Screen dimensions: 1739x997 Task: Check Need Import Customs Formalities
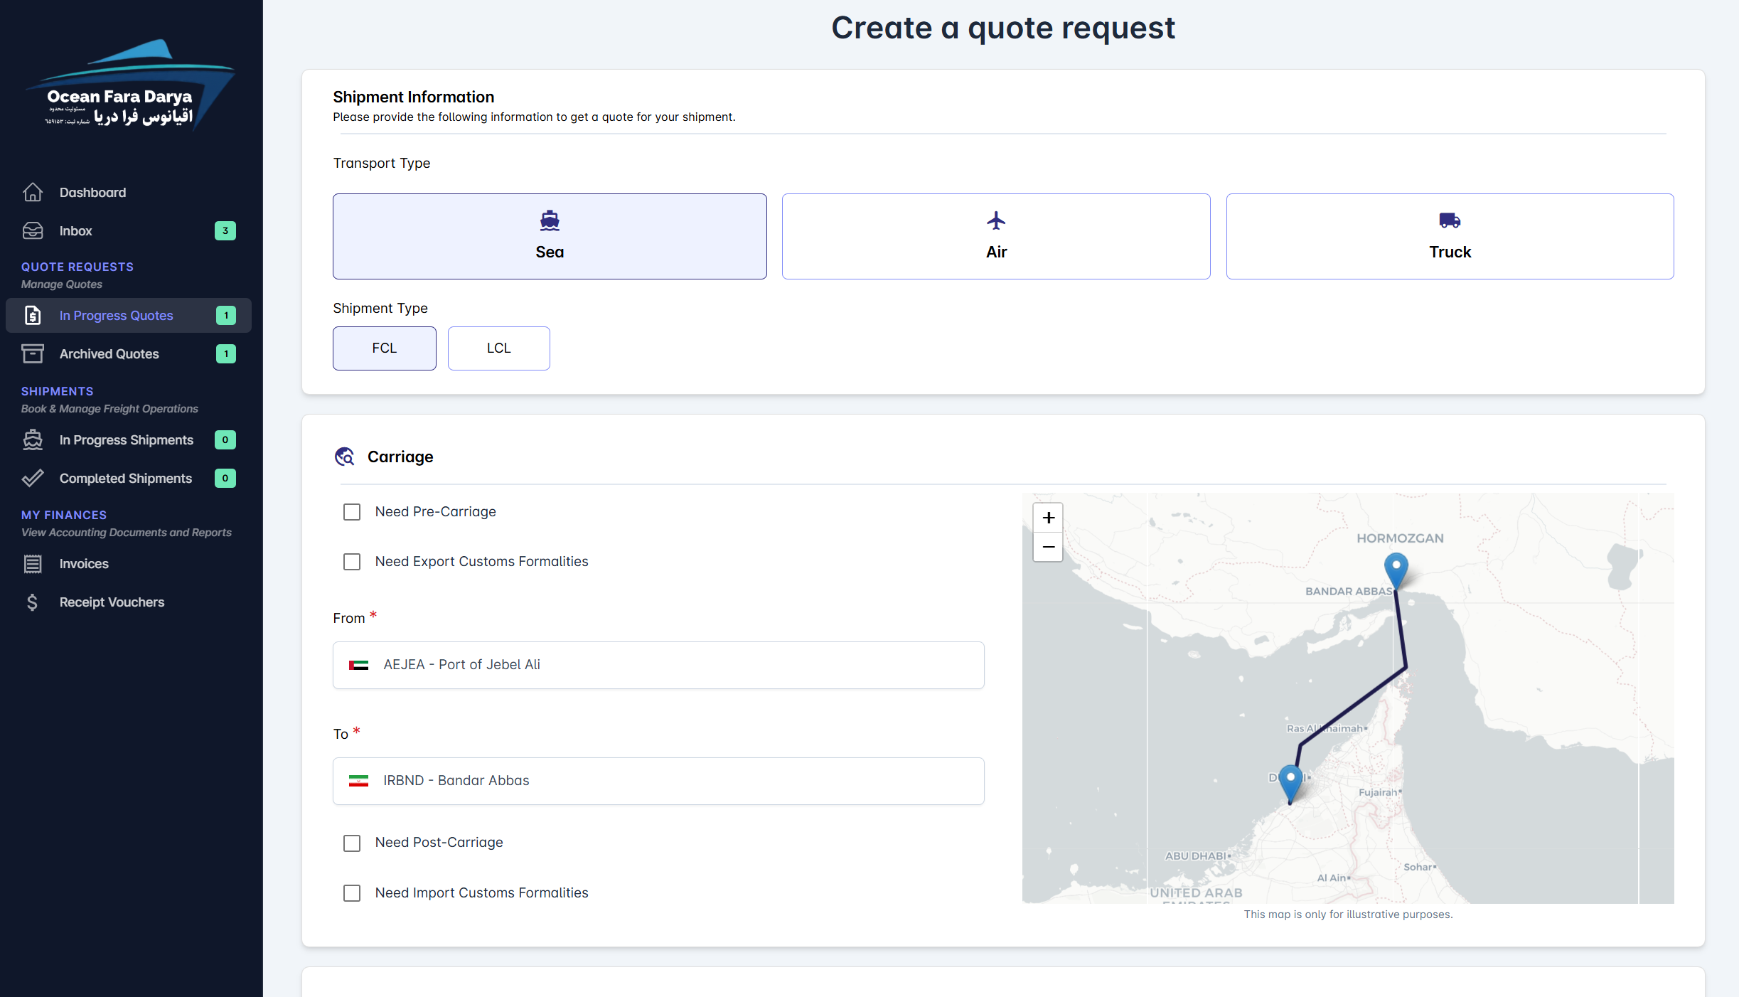[x=352, y=892]
